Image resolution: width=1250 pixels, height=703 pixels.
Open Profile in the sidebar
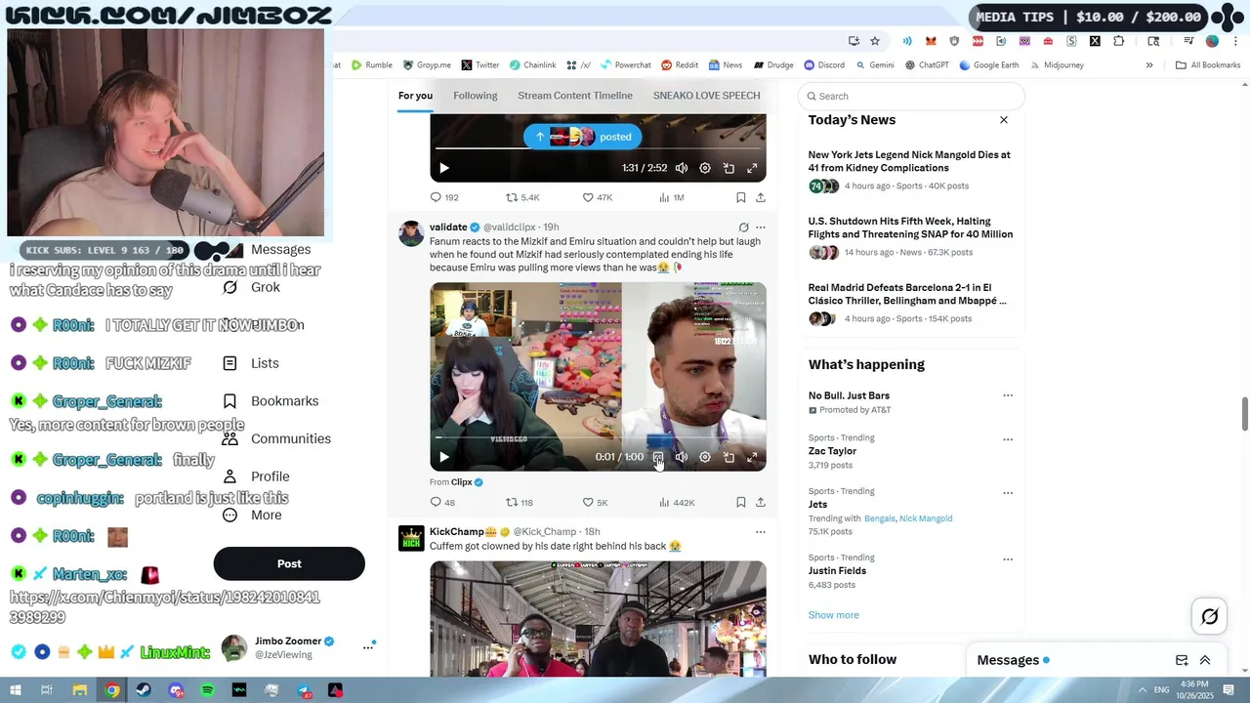[256, 476]
